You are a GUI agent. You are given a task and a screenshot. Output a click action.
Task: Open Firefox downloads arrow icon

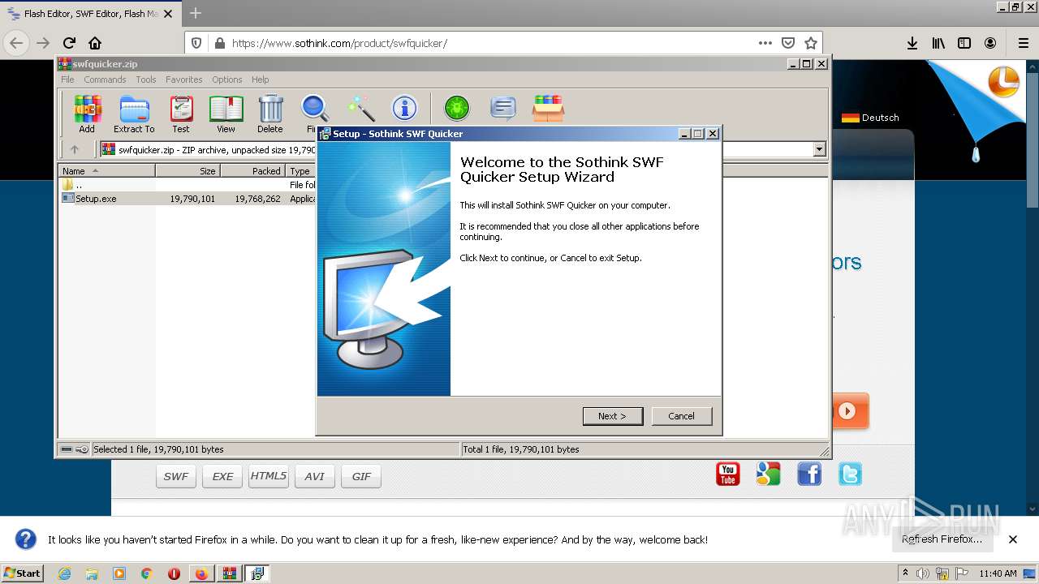[x=912, y=43]
